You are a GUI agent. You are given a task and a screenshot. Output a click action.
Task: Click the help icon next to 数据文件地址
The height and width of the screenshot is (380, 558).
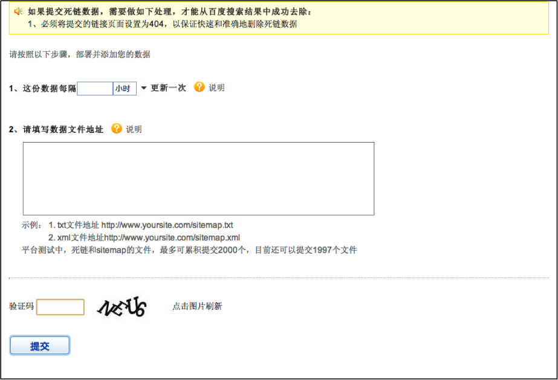pyautogui.click(x=115, y=129)
